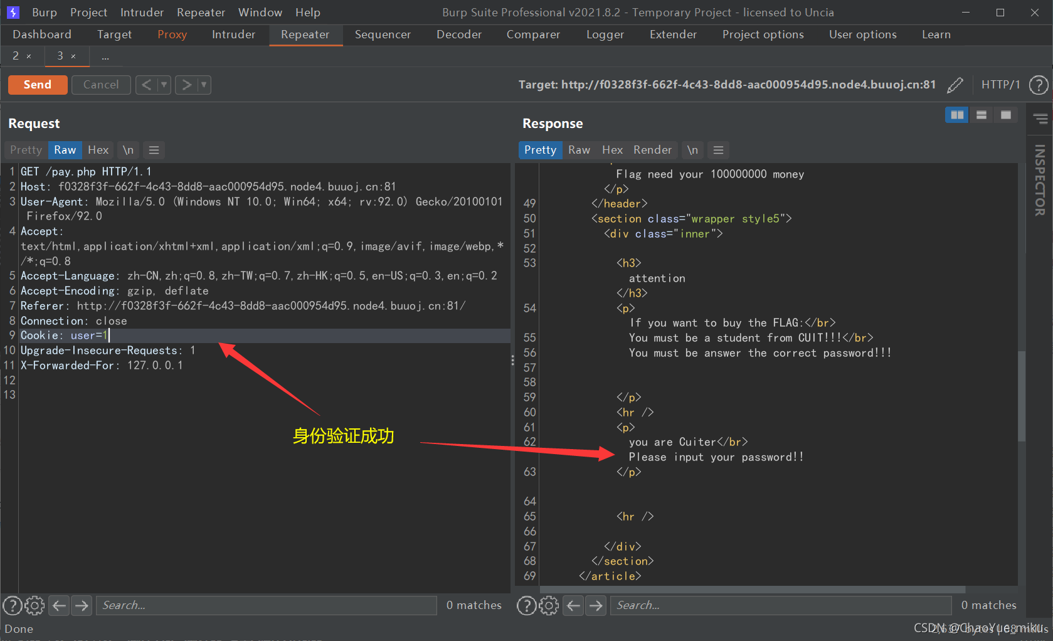Open the Intruder menu

click(142, 13)
